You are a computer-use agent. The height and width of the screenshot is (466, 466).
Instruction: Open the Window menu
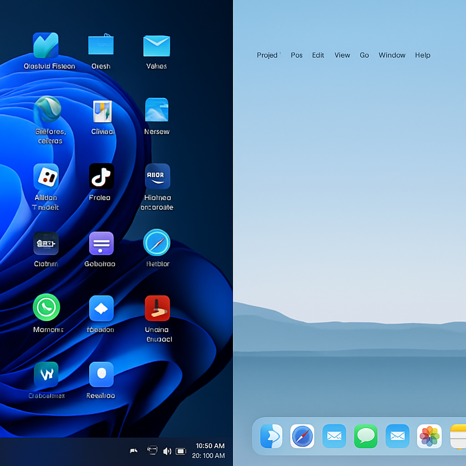392,55
